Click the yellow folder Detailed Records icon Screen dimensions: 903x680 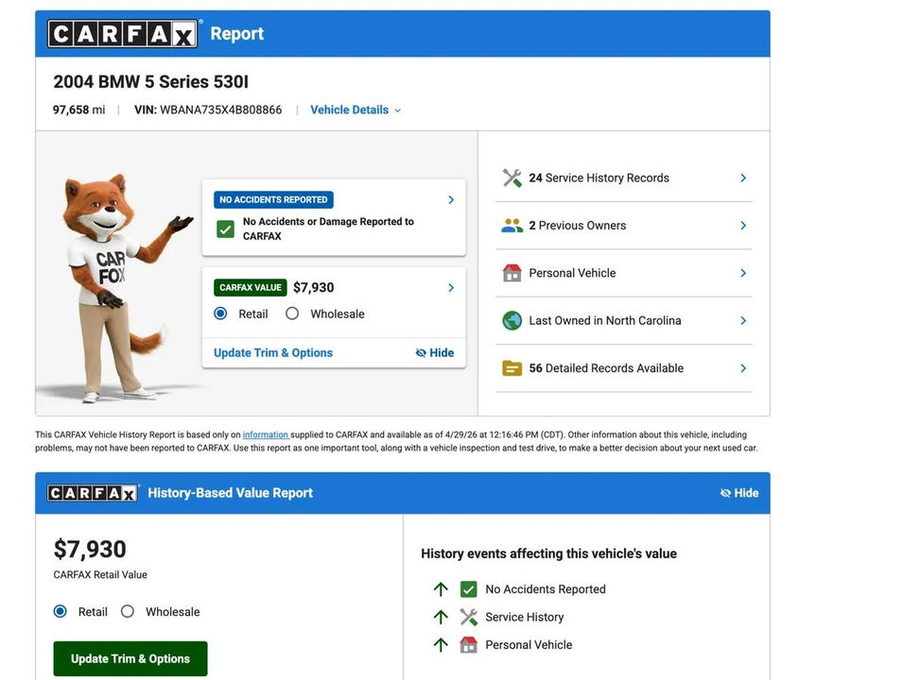[512, 368]
